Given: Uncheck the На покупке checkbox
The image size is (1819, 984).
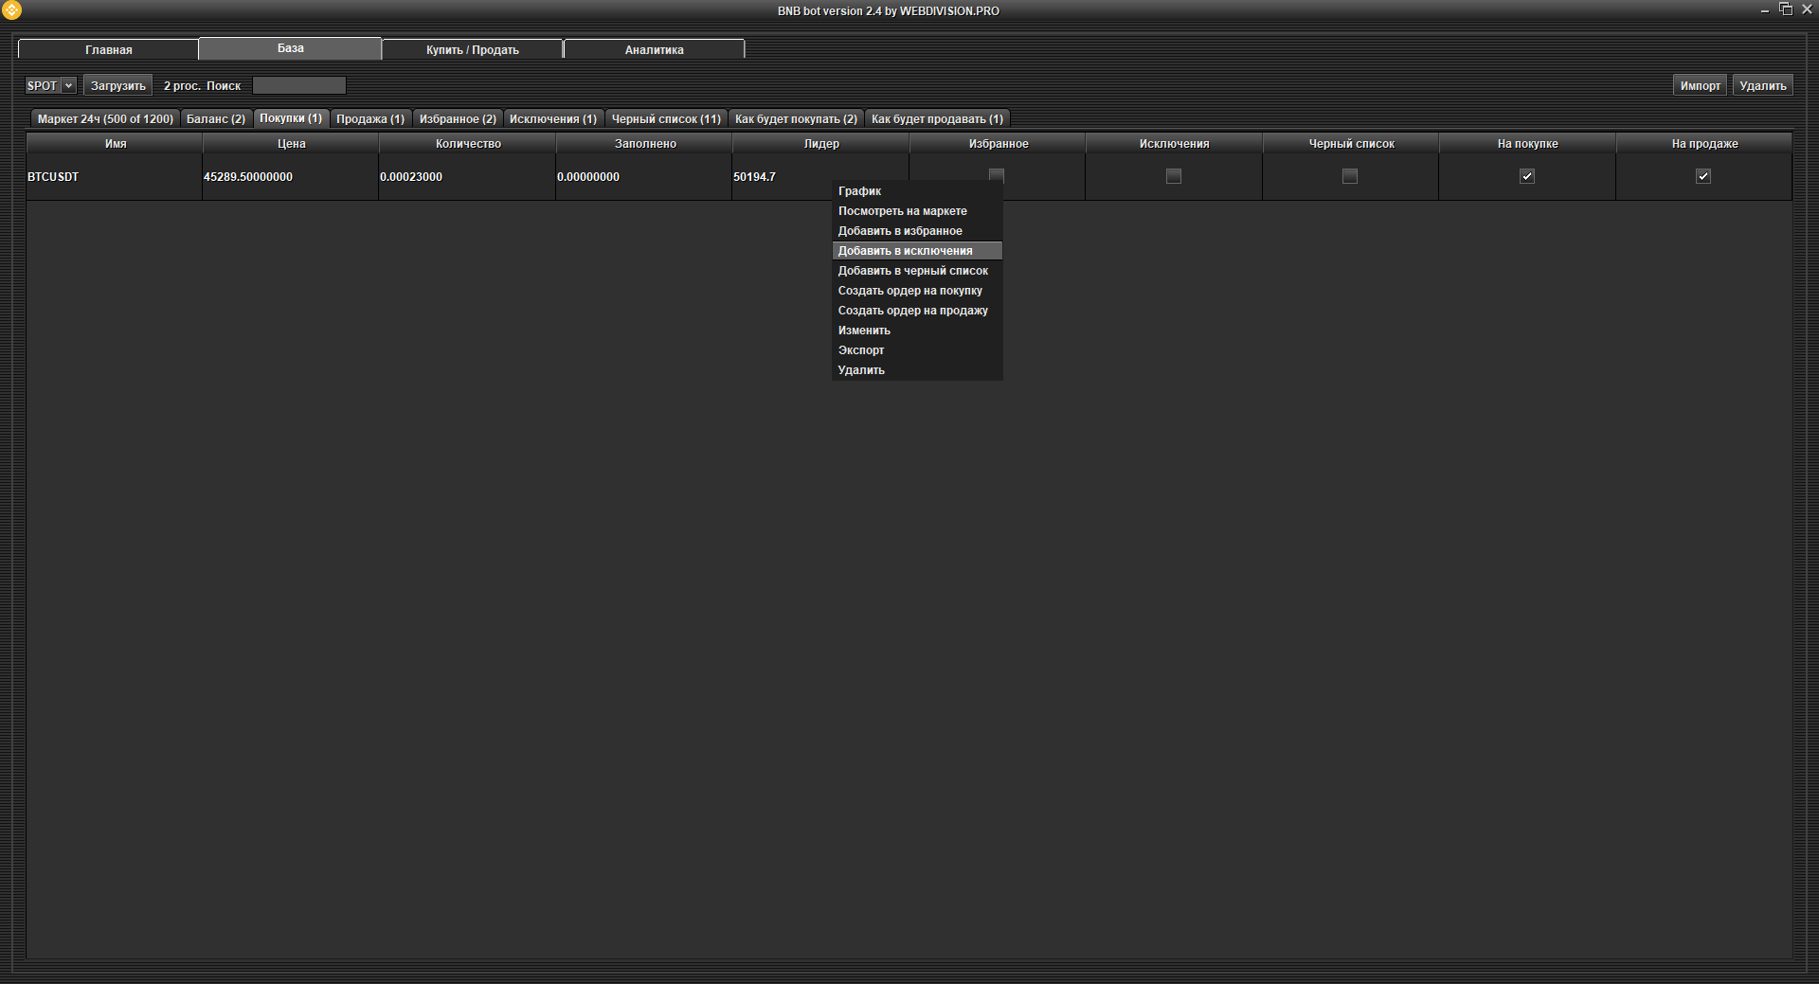Looking at the screenshot, I should (x=1526, y=176).
